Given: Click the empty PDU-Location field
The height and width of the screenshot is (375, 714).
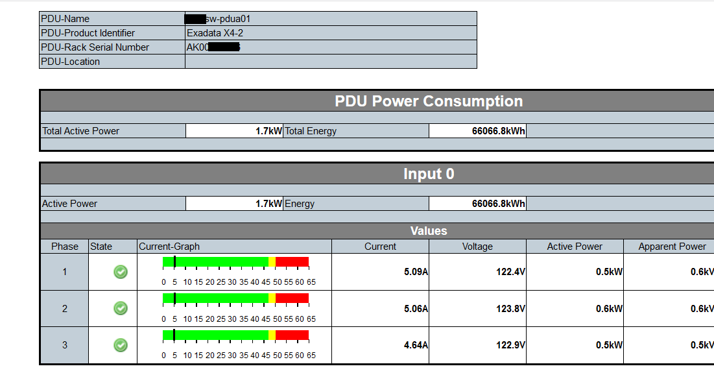Looking at the screenshot, I should tap(331, 61).
